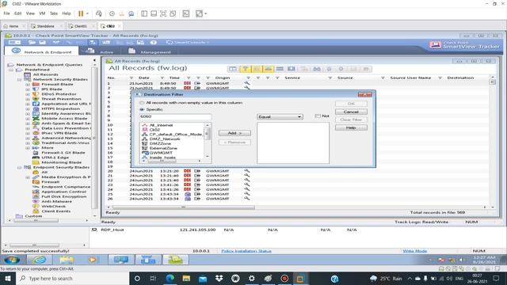Screen dimensions: 507x285
Task: Select 'All_Internet' in the object list
Action: 161,125
